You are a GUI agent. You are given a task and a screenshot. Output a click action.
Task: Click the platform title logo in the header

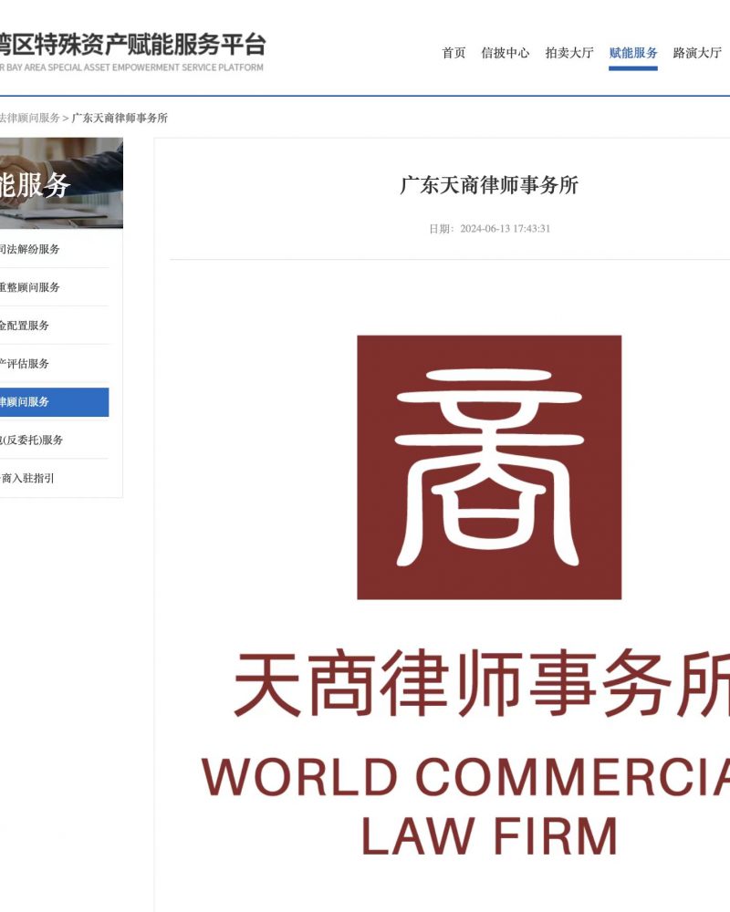coord(132,51)
